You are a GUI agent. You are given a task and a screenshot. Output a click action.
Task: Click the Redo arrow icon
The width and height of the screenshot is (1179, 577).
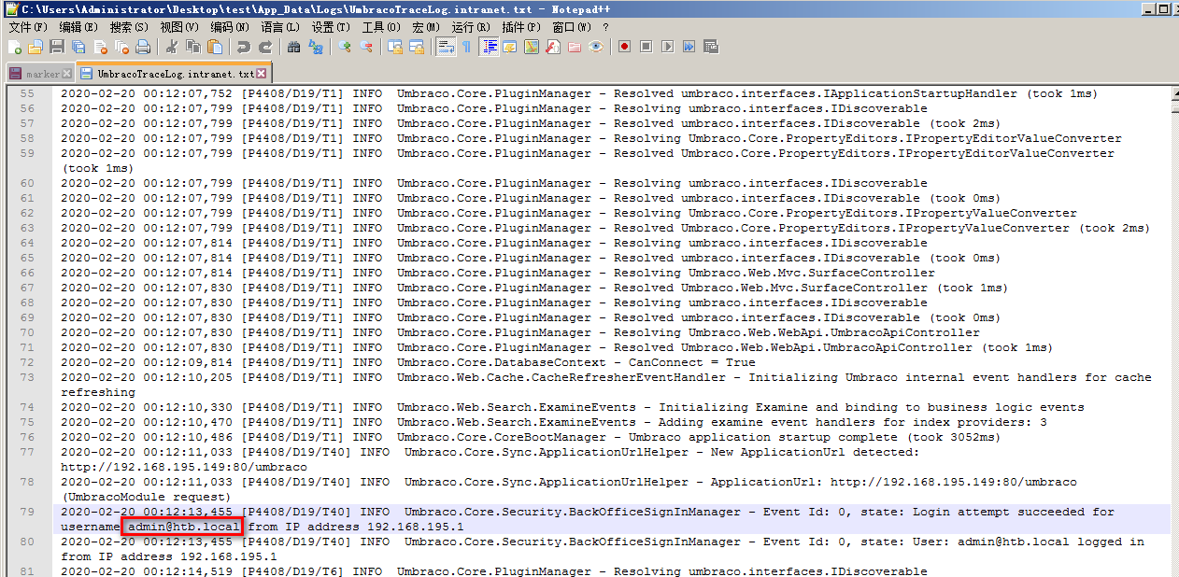click(265, 47)
